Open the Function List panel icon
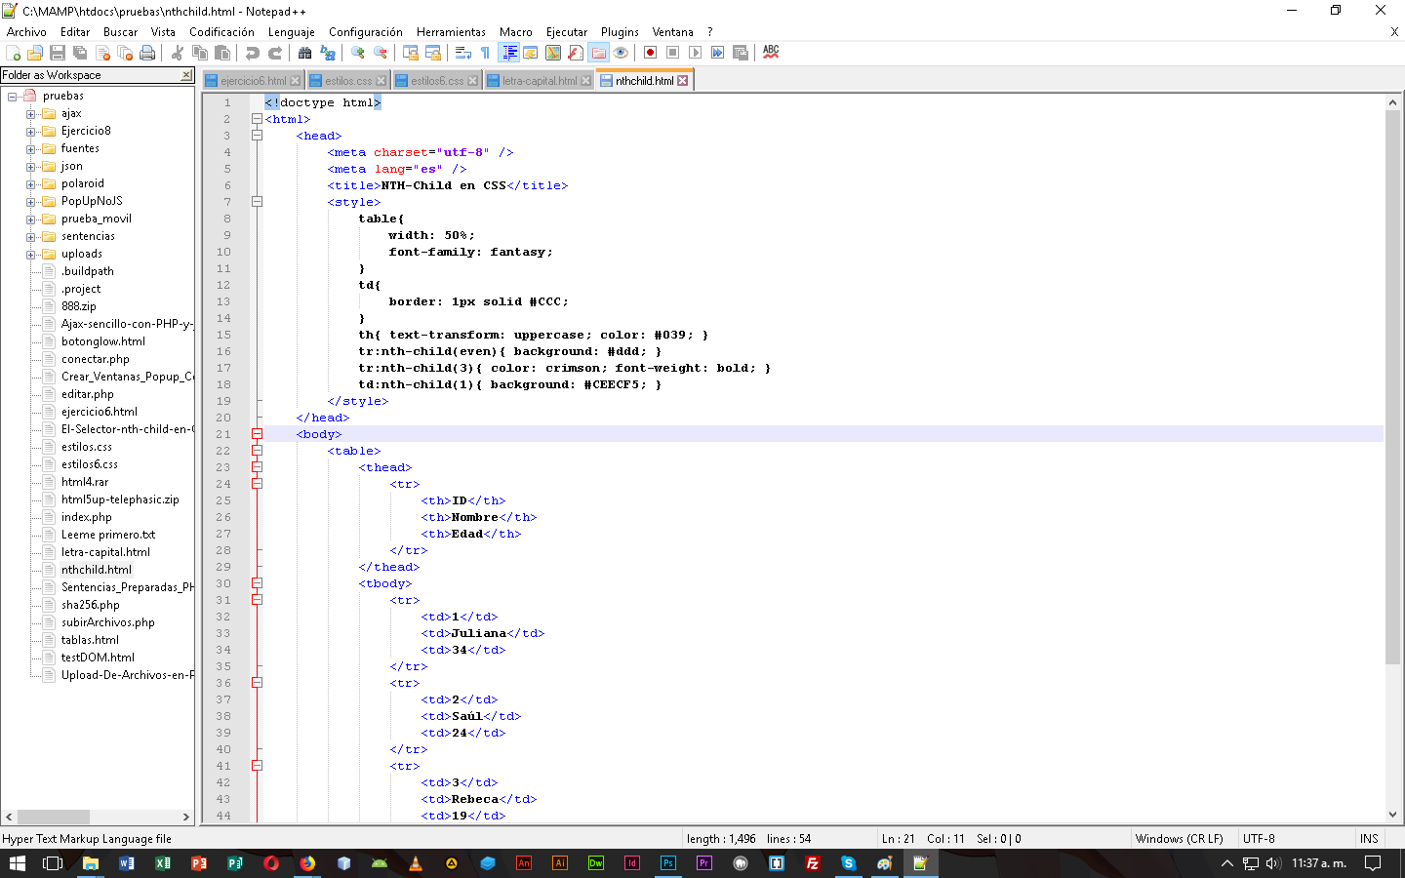This screenshot has width=1405, height=878. pyautogui.click(x=576, y=53)
